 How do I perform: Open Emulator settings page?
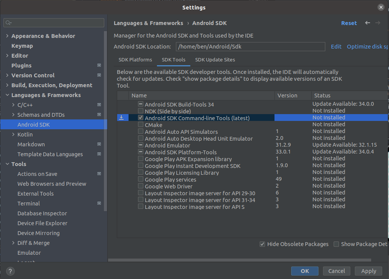coord(29,253)
